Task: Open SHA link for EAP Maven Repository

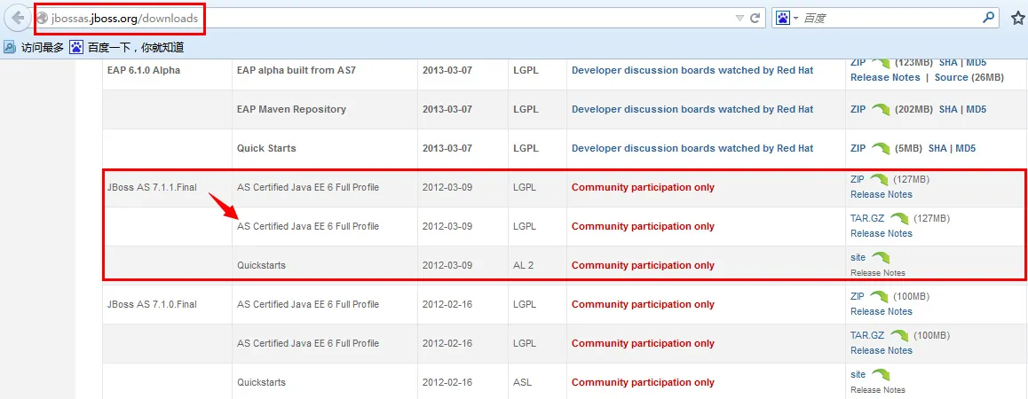Action: (x=948, y=109)
